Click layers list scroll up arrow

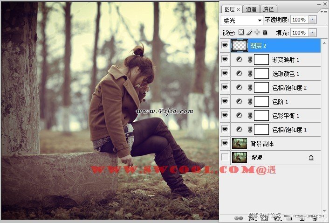tap(325, 43)
